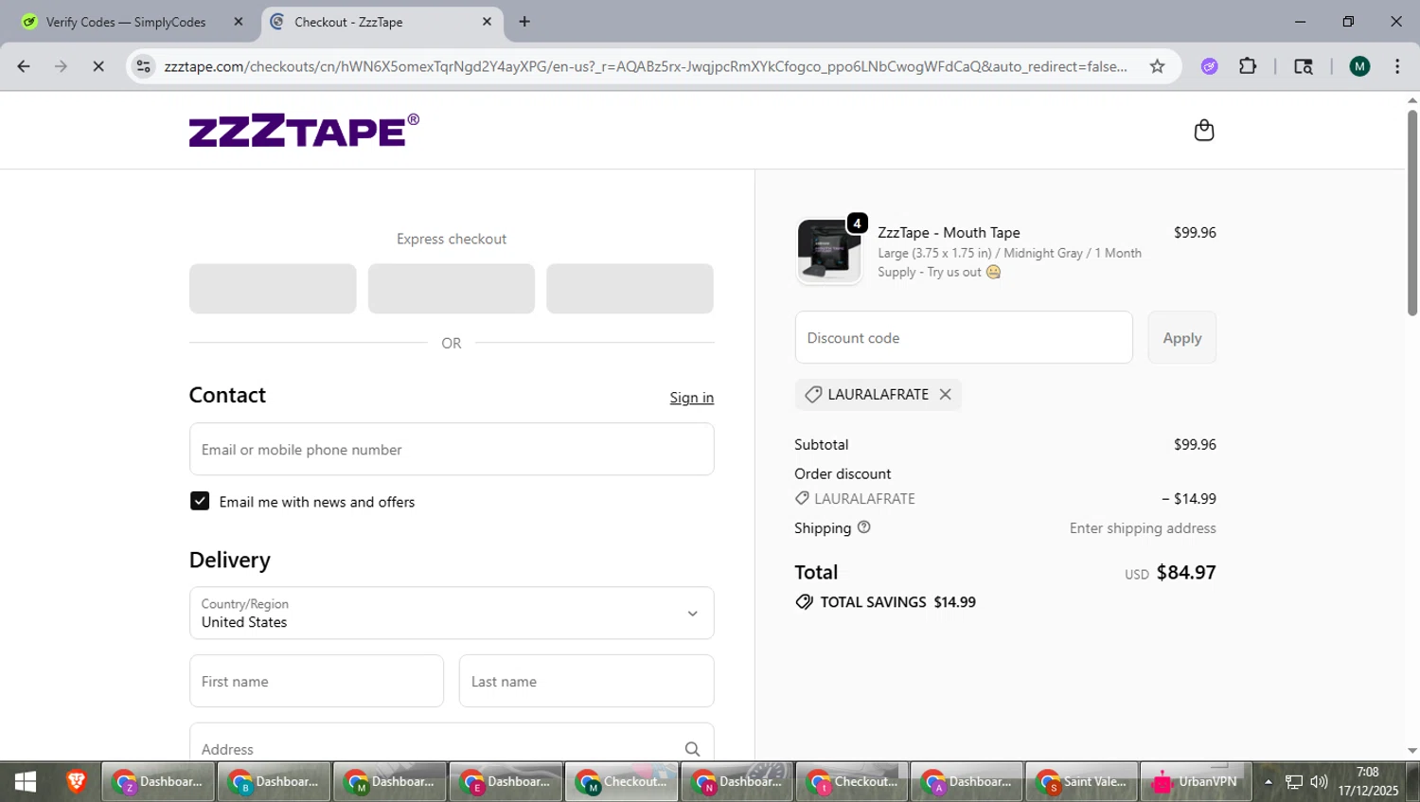The image size is (1420, 802).
Task: Click the browser address bar URL
Action: pos(646,66)
